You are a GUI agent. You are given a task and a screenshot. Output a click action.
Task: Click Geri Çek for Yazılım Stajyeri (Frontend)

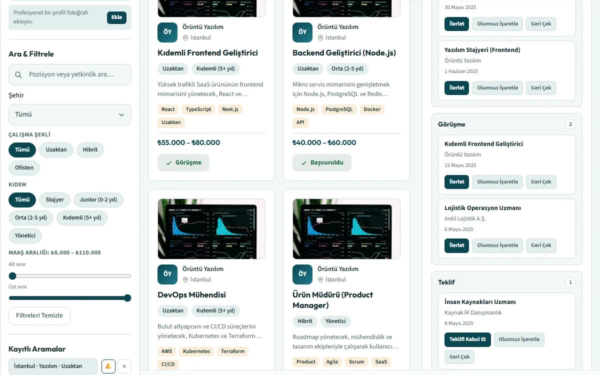(541, 88)
